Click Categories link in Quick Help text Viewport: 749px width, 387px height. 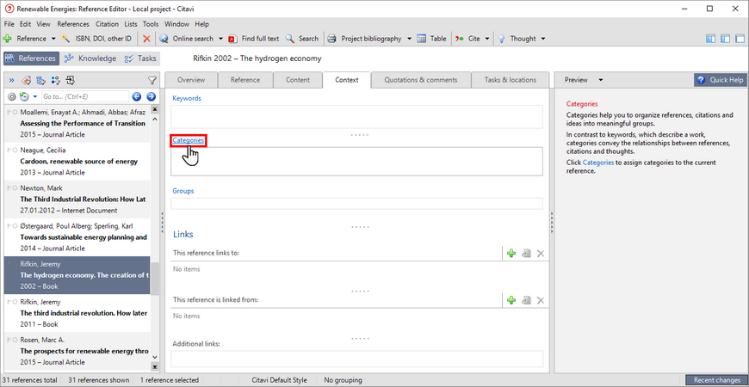[598, 163]
